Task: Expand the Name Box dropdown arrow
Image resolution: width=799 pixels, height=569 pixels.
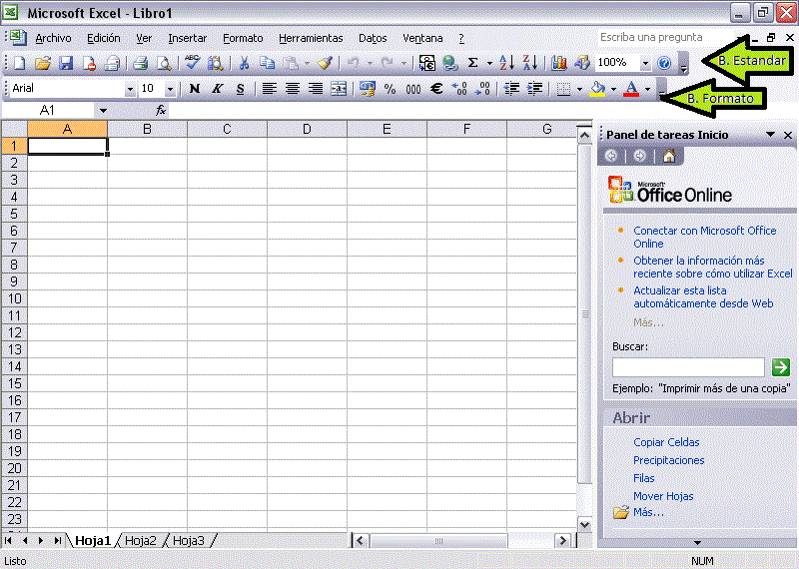Action: pos(104,111)
